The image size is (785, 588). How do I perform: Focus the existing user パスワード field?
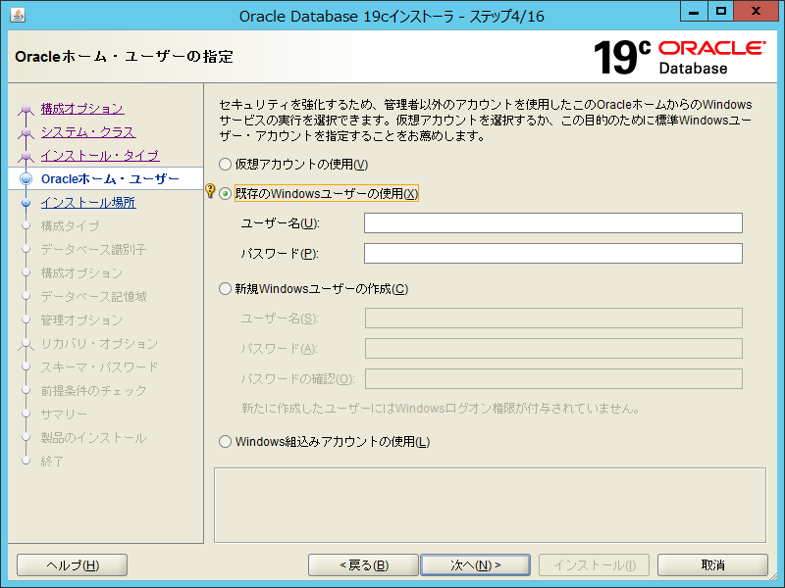click(x=553, y=254)
